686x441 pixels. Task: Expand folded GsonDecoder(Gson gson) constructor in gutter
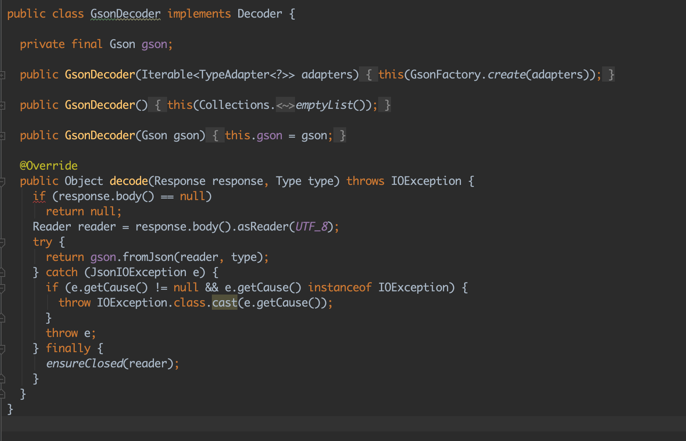point(2,136)
